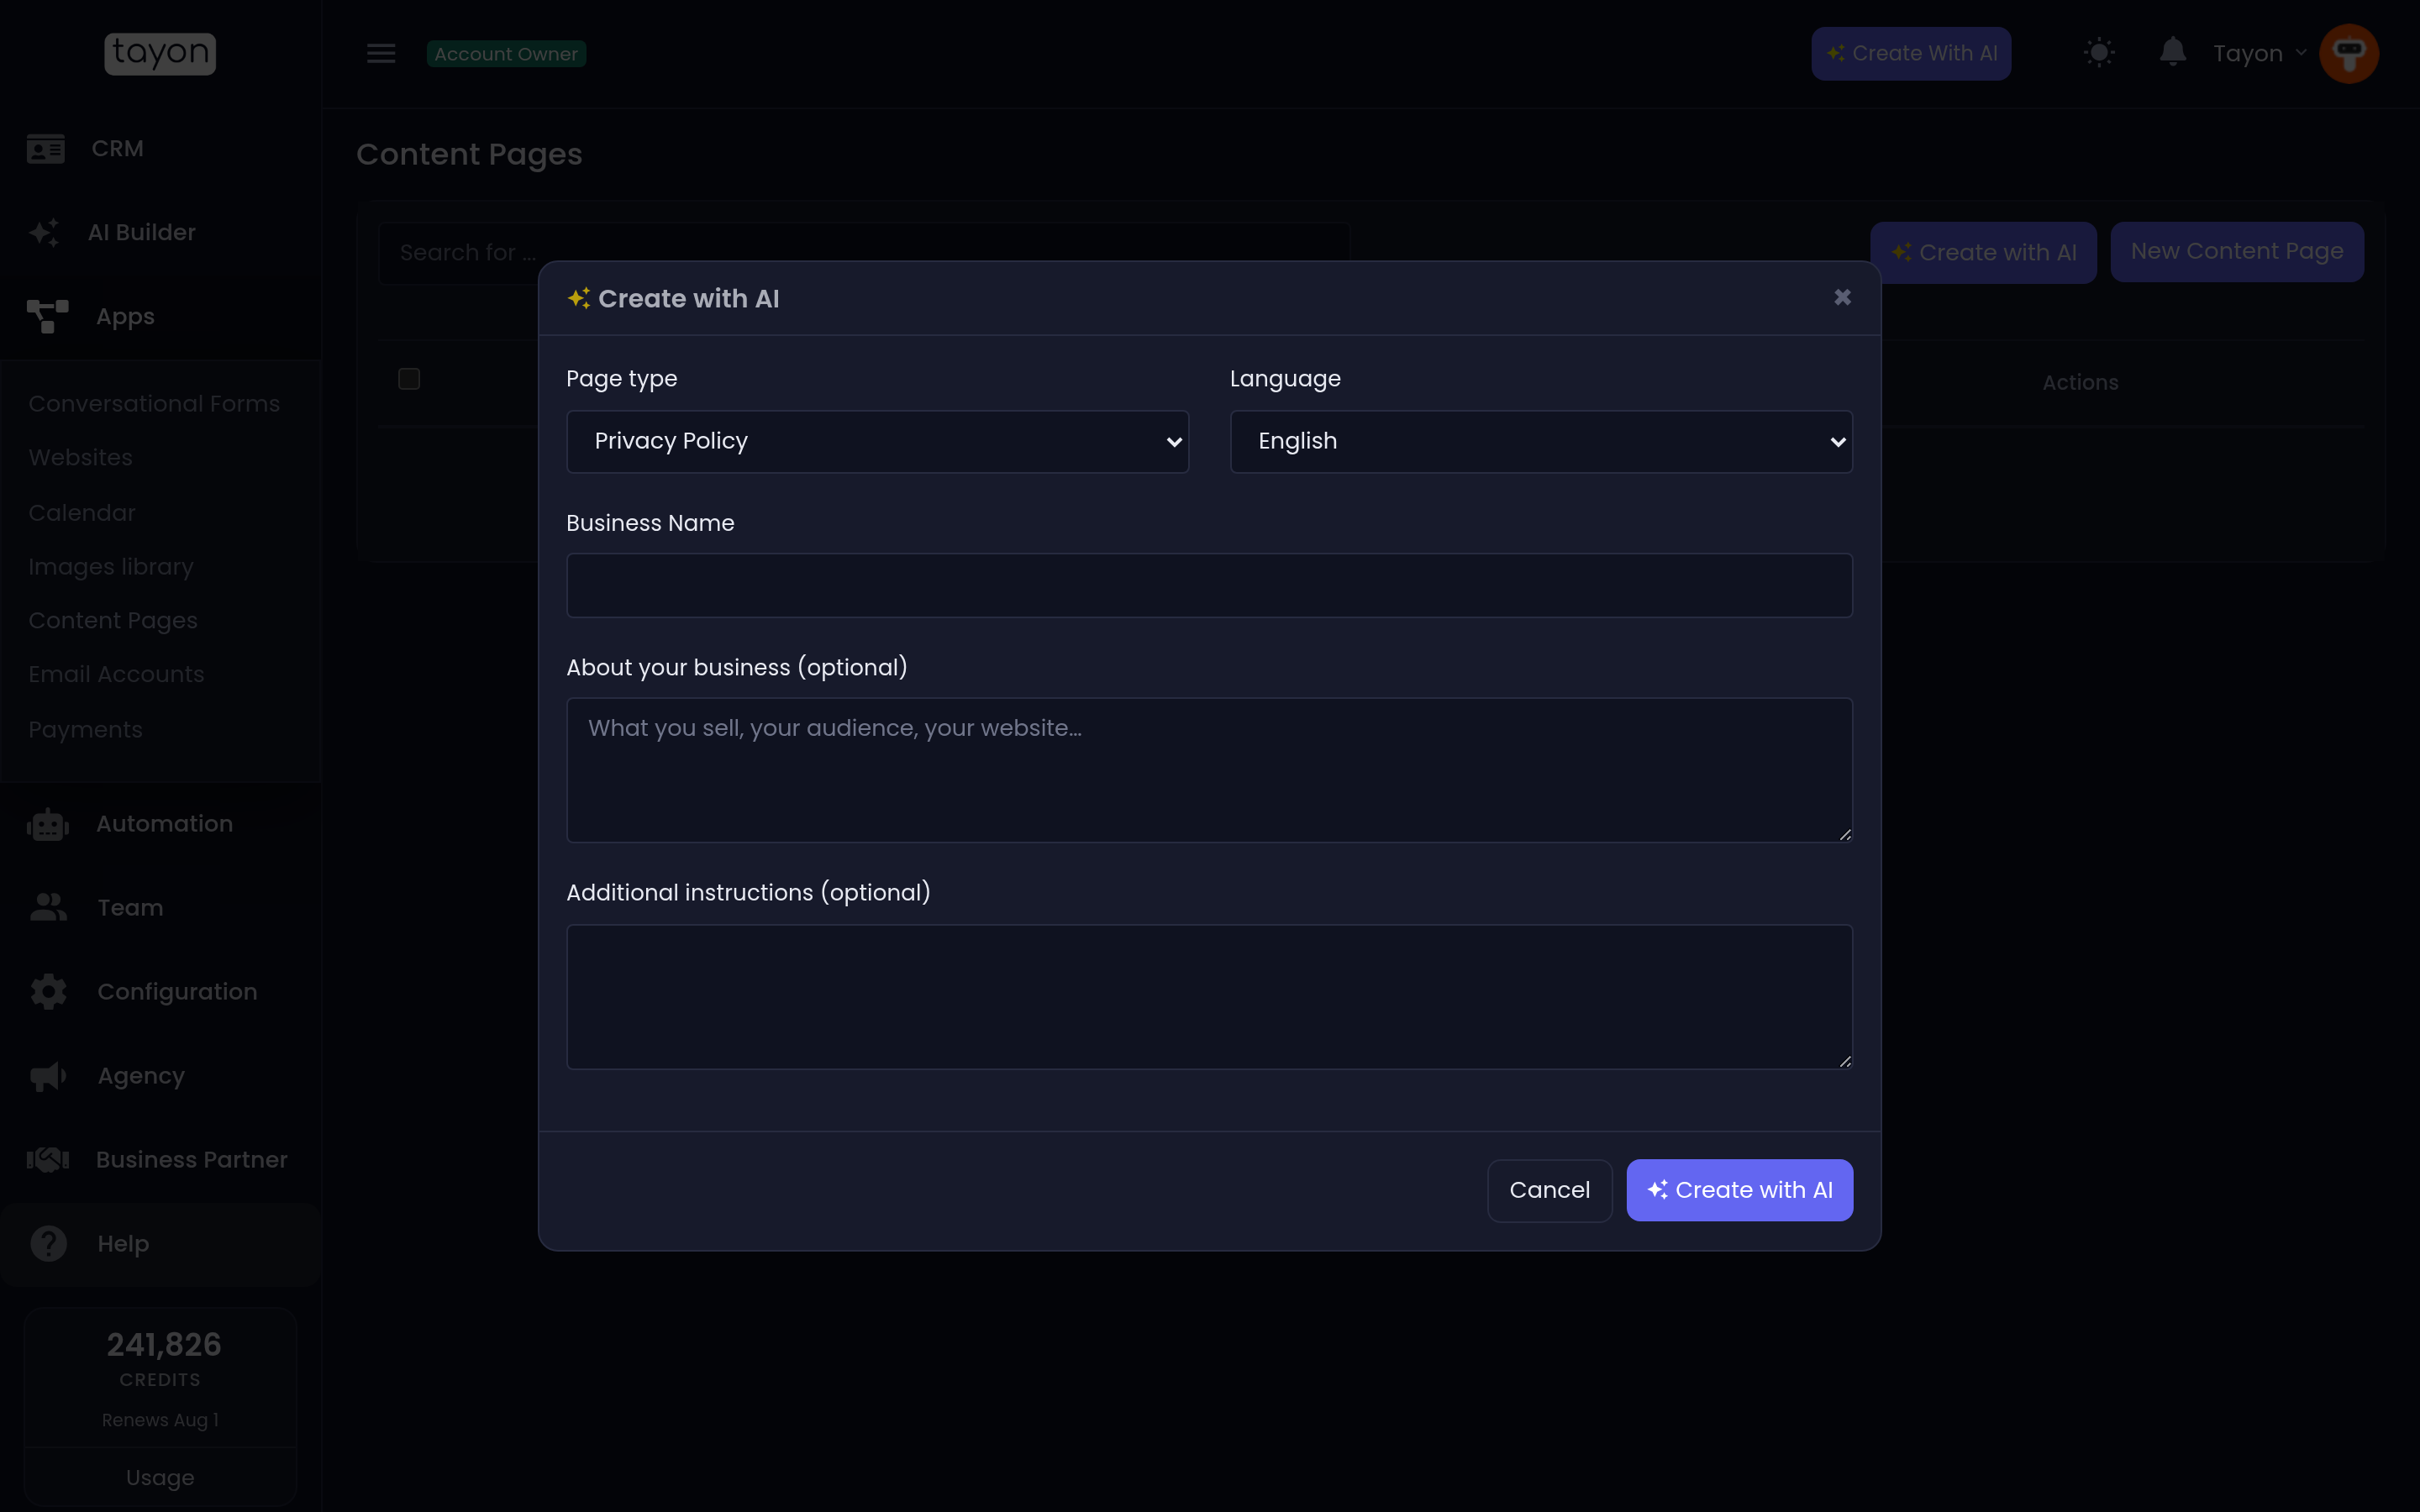Click the Actions column header
The width and height of the screenshot is (2420, 1512).
(x=2080, y=382)
